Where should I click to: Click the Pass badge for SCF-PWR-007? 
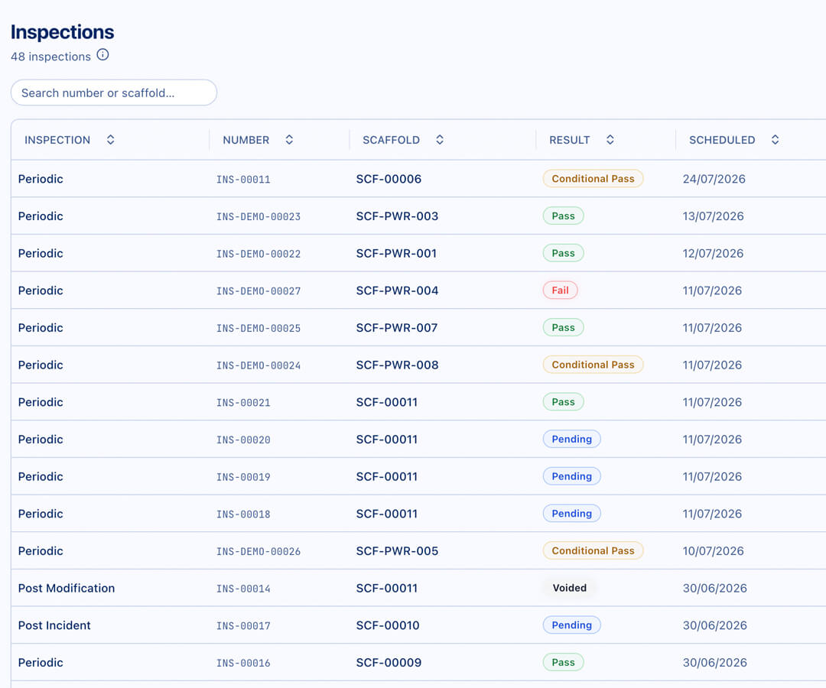point(563,327)
